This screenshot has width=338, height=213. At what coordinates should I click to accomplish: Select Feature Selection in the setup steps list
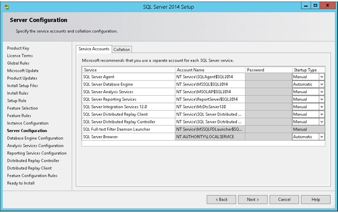(x=23, y=108)
